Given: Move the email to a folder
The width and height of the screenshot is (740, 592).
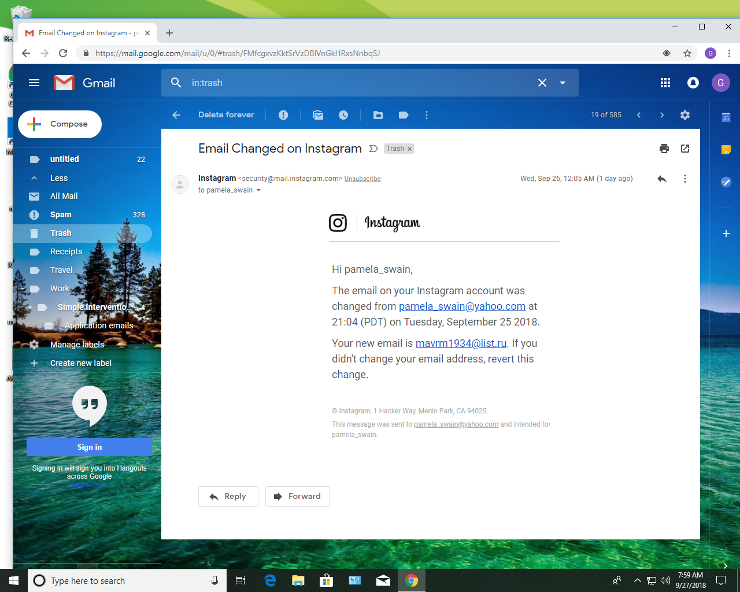Looking at the screenshot, I should pos(378,115).
